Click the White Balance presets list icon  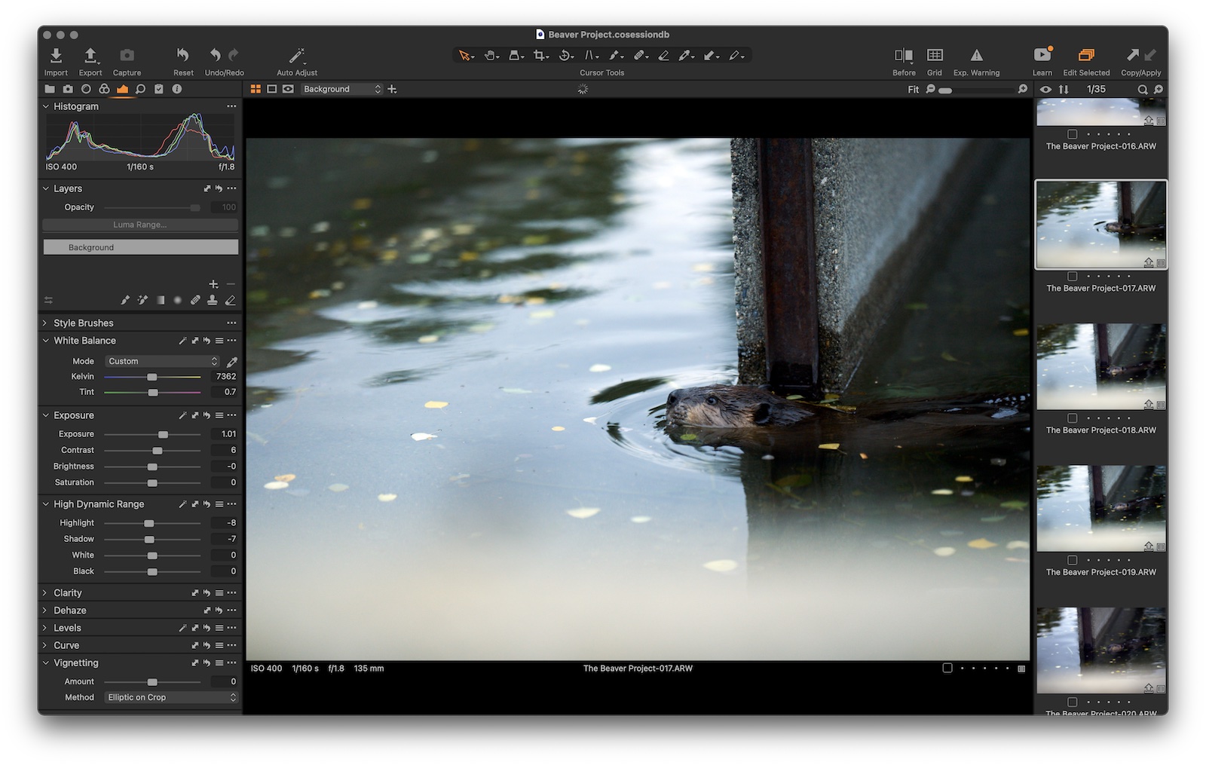pos(219,341)
